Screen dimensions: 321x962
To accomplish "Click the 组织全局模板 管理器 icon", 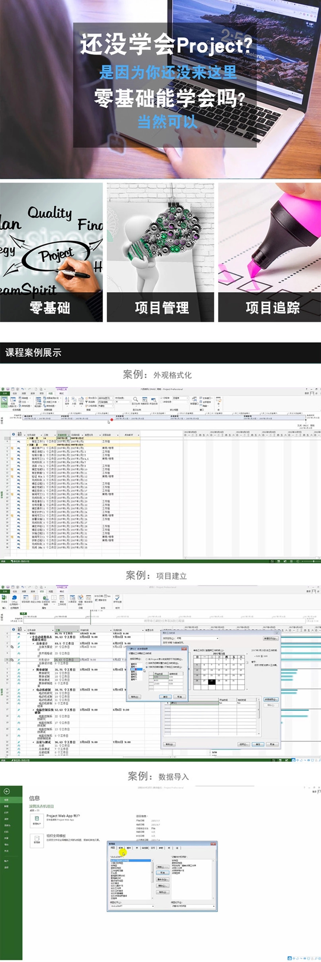I will pyautogui.click(x=36, y=841).
